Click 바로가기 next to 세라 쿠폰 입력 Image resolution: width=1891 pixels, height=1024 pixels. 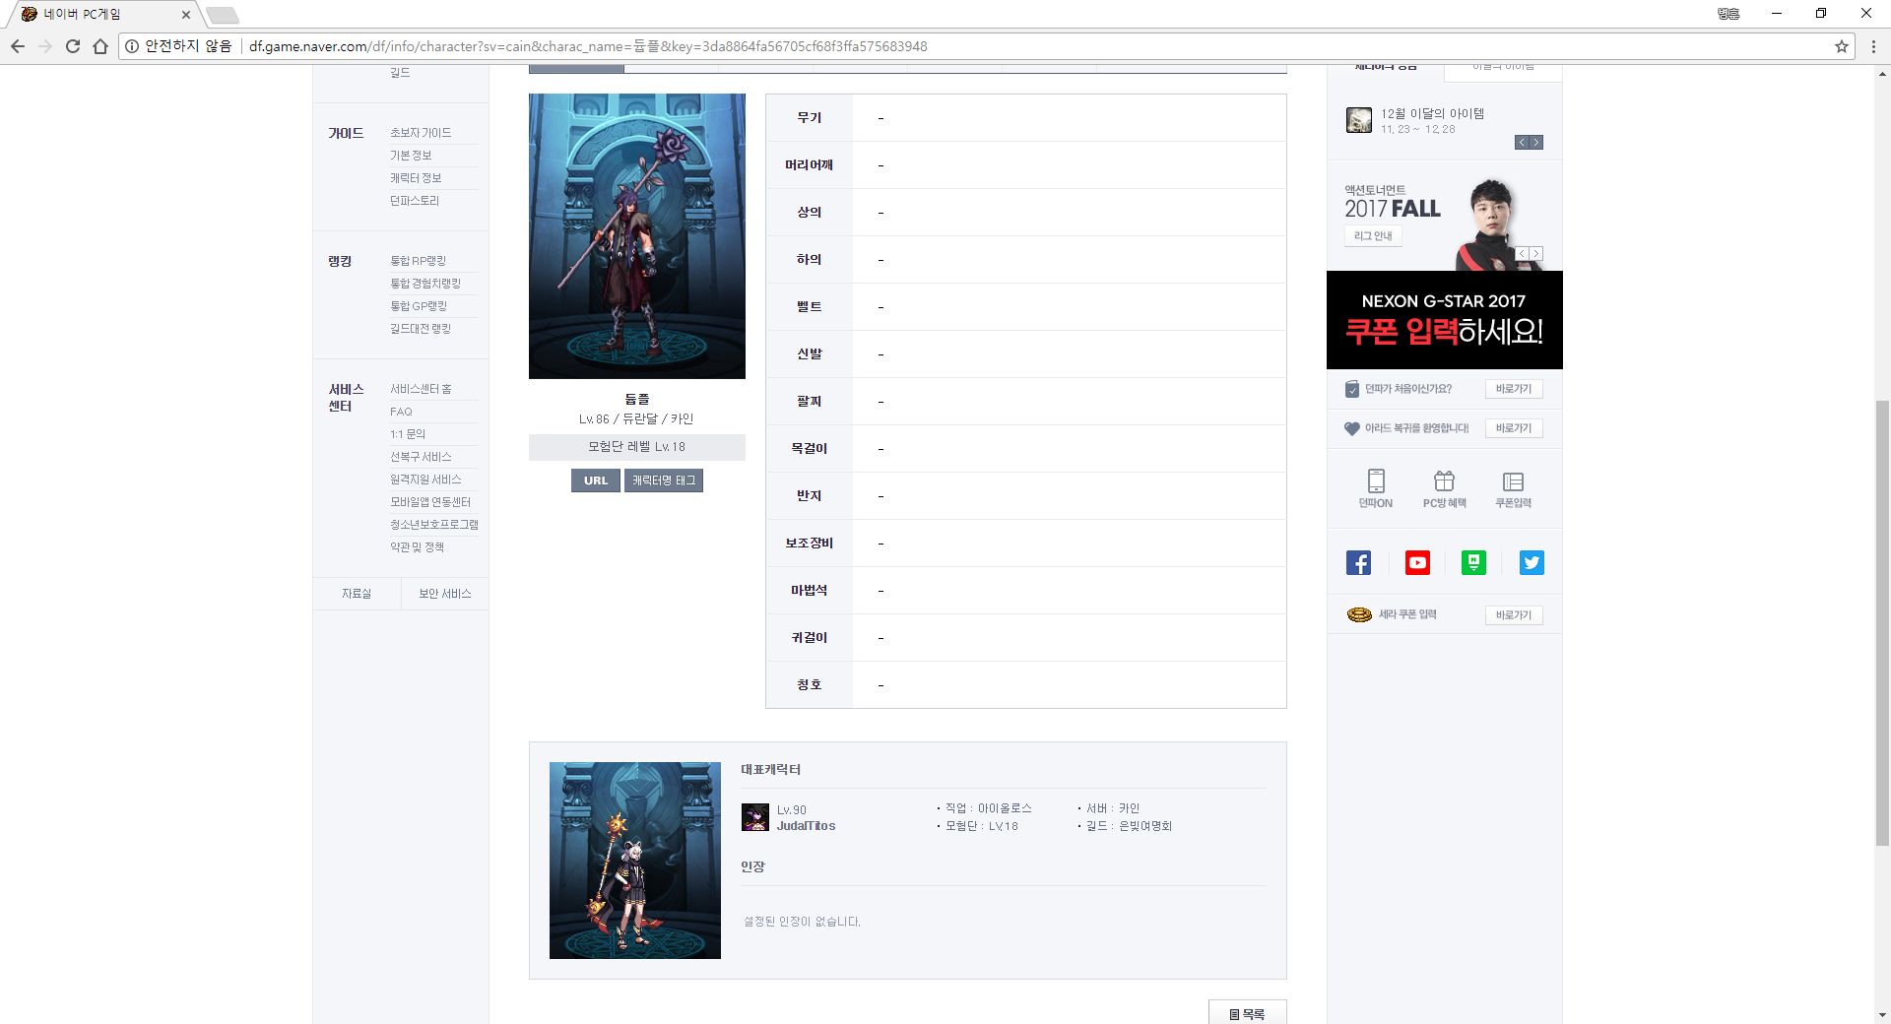coord(1514,615)
